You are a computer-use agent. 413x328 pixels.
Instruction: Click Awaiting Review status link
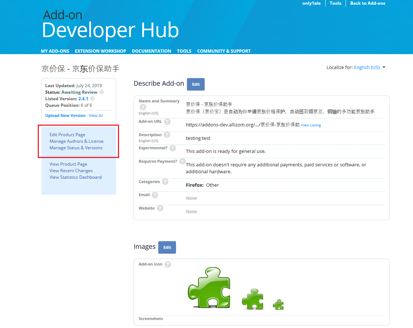pos(79,92)
